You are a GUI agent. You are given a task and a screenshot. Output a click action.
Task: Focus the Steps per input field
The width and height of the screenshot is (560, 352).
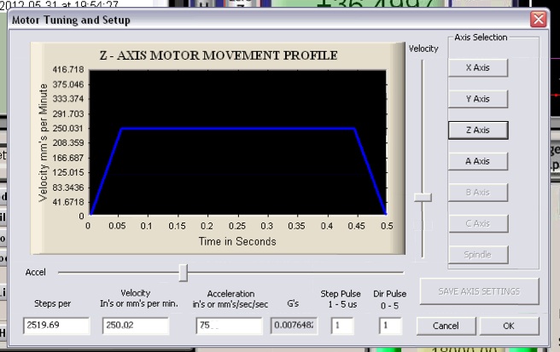click(56, 326)
